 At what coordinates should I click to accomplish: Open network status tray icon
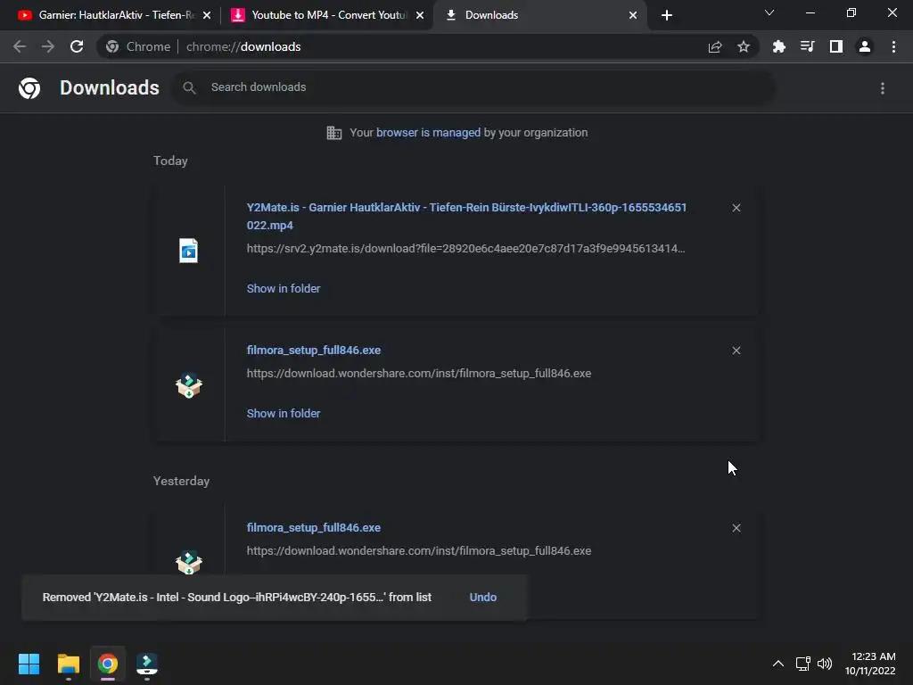803,664
